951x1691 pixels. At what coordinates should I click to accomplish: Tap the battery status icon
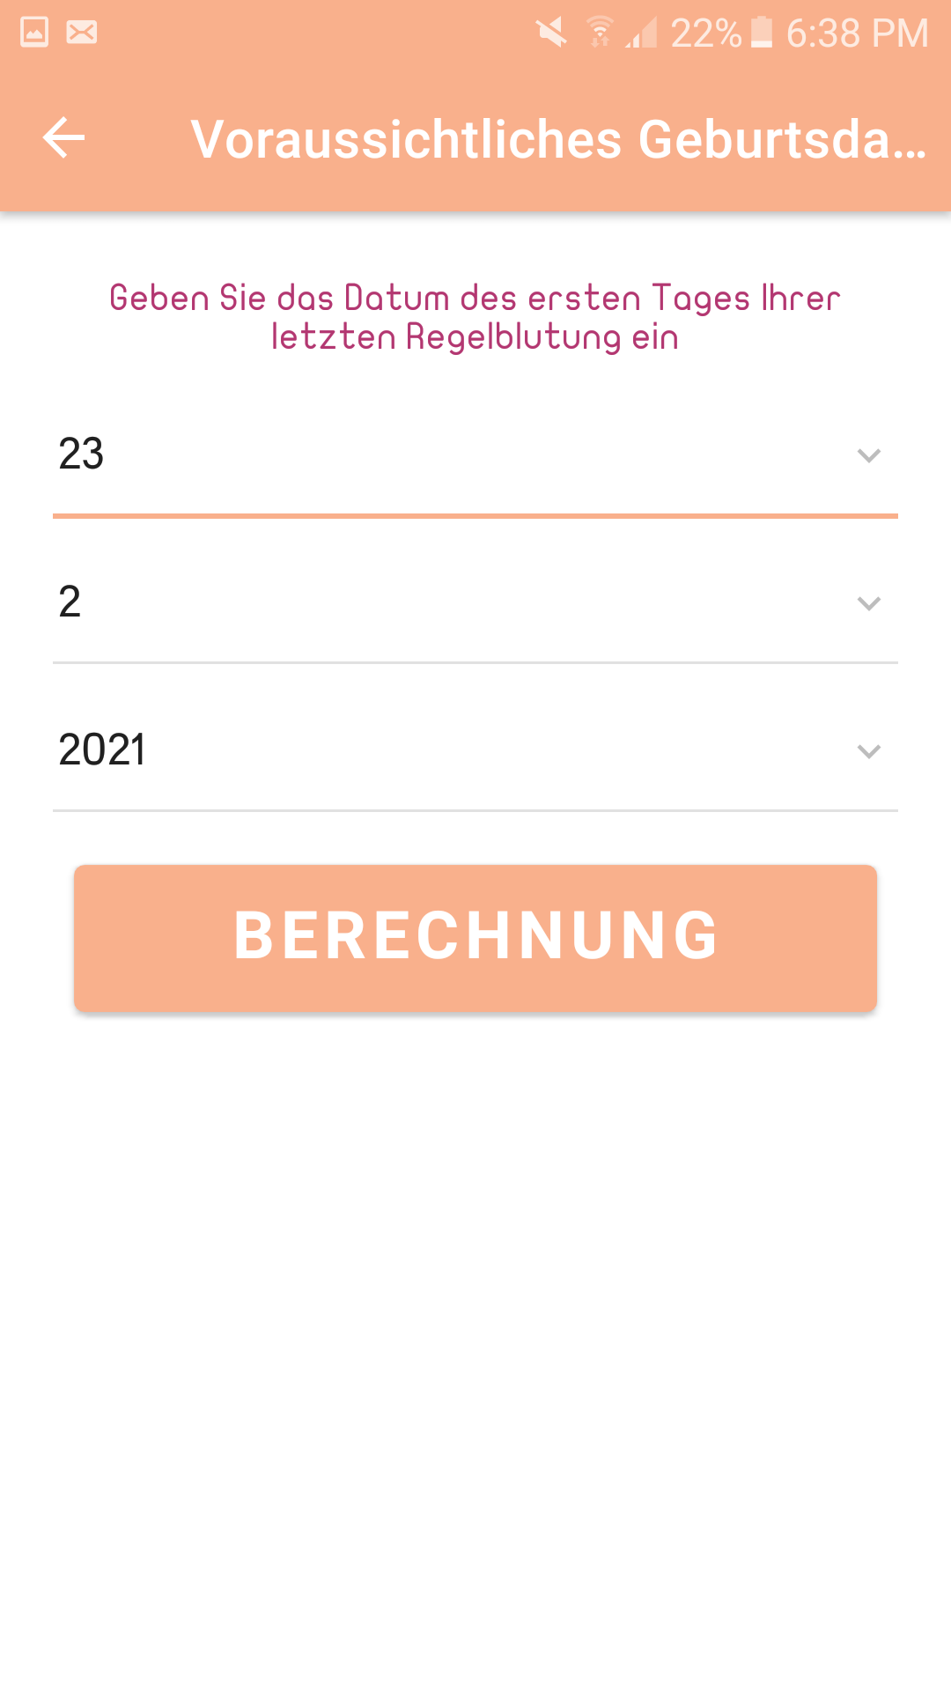coord(762,33)
